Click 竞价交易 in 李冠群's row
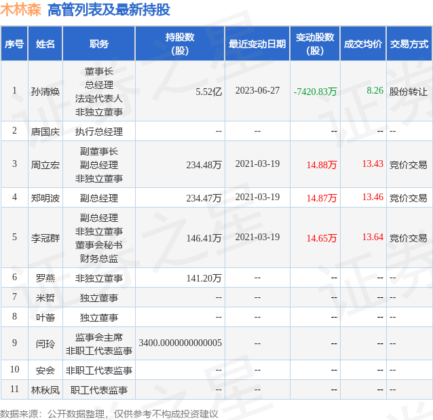The width and height of the screenshot is (433, 420). click(408, 238)
